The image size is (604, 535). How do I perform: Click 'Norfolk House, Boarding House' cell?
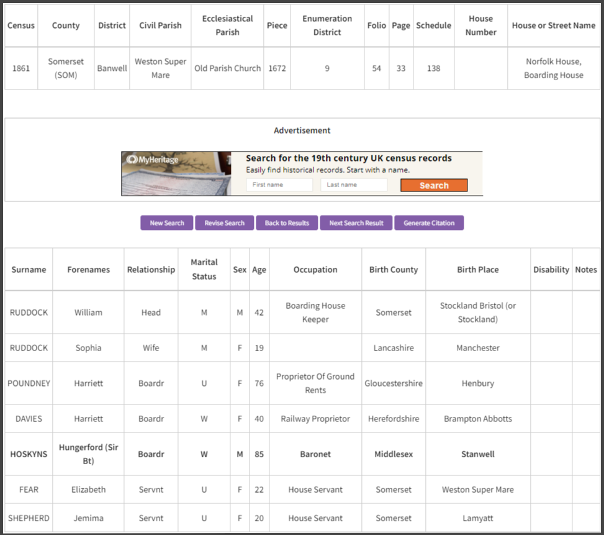coord(554,68)
